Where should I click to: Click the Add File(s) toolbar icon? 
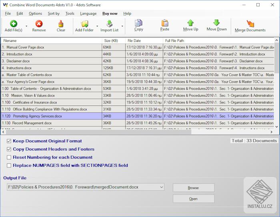(14, 24)
